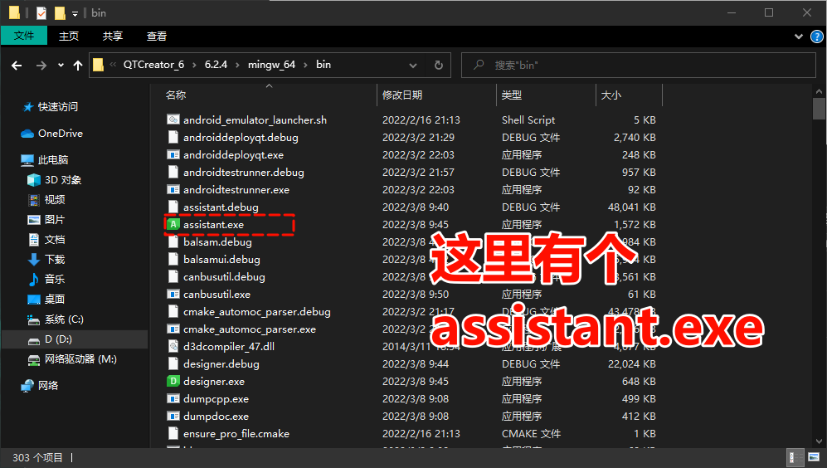Screen dimensions: 827x468
Task: Open recent locations dropdown arrow
Action: (61, 66)
